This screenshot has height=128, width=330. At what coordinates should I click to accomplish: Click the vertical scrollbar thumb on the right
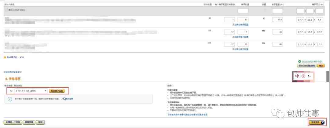pos(328,76)
